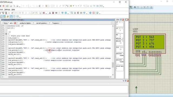173x97 pixels.
Task: Click the print preview magnifier icon
Action: pyautogui.click(x=14, y=6)
